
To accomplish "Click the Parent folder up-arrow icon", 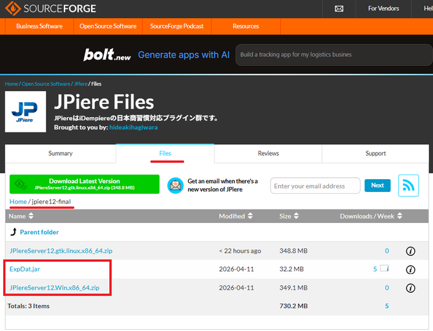I will (x=14, y=232).
